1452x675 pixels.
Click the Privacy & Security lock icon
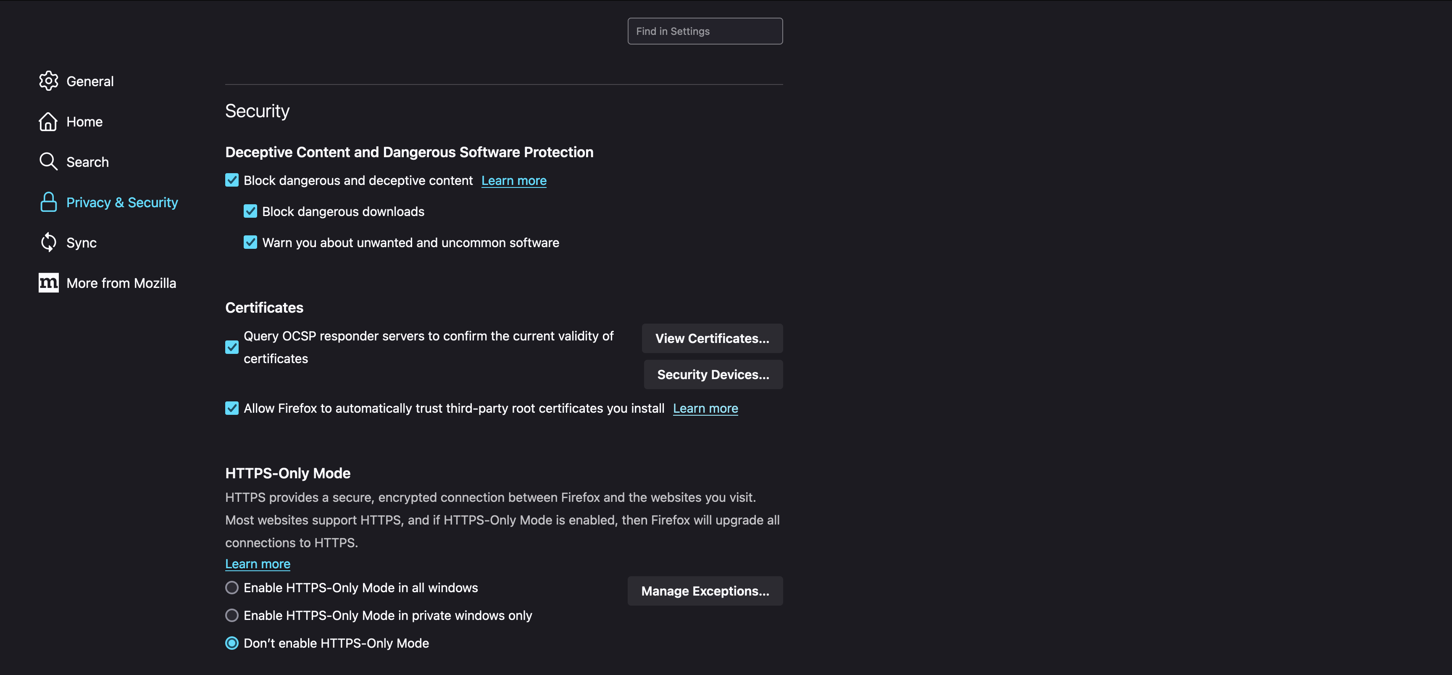48,202
